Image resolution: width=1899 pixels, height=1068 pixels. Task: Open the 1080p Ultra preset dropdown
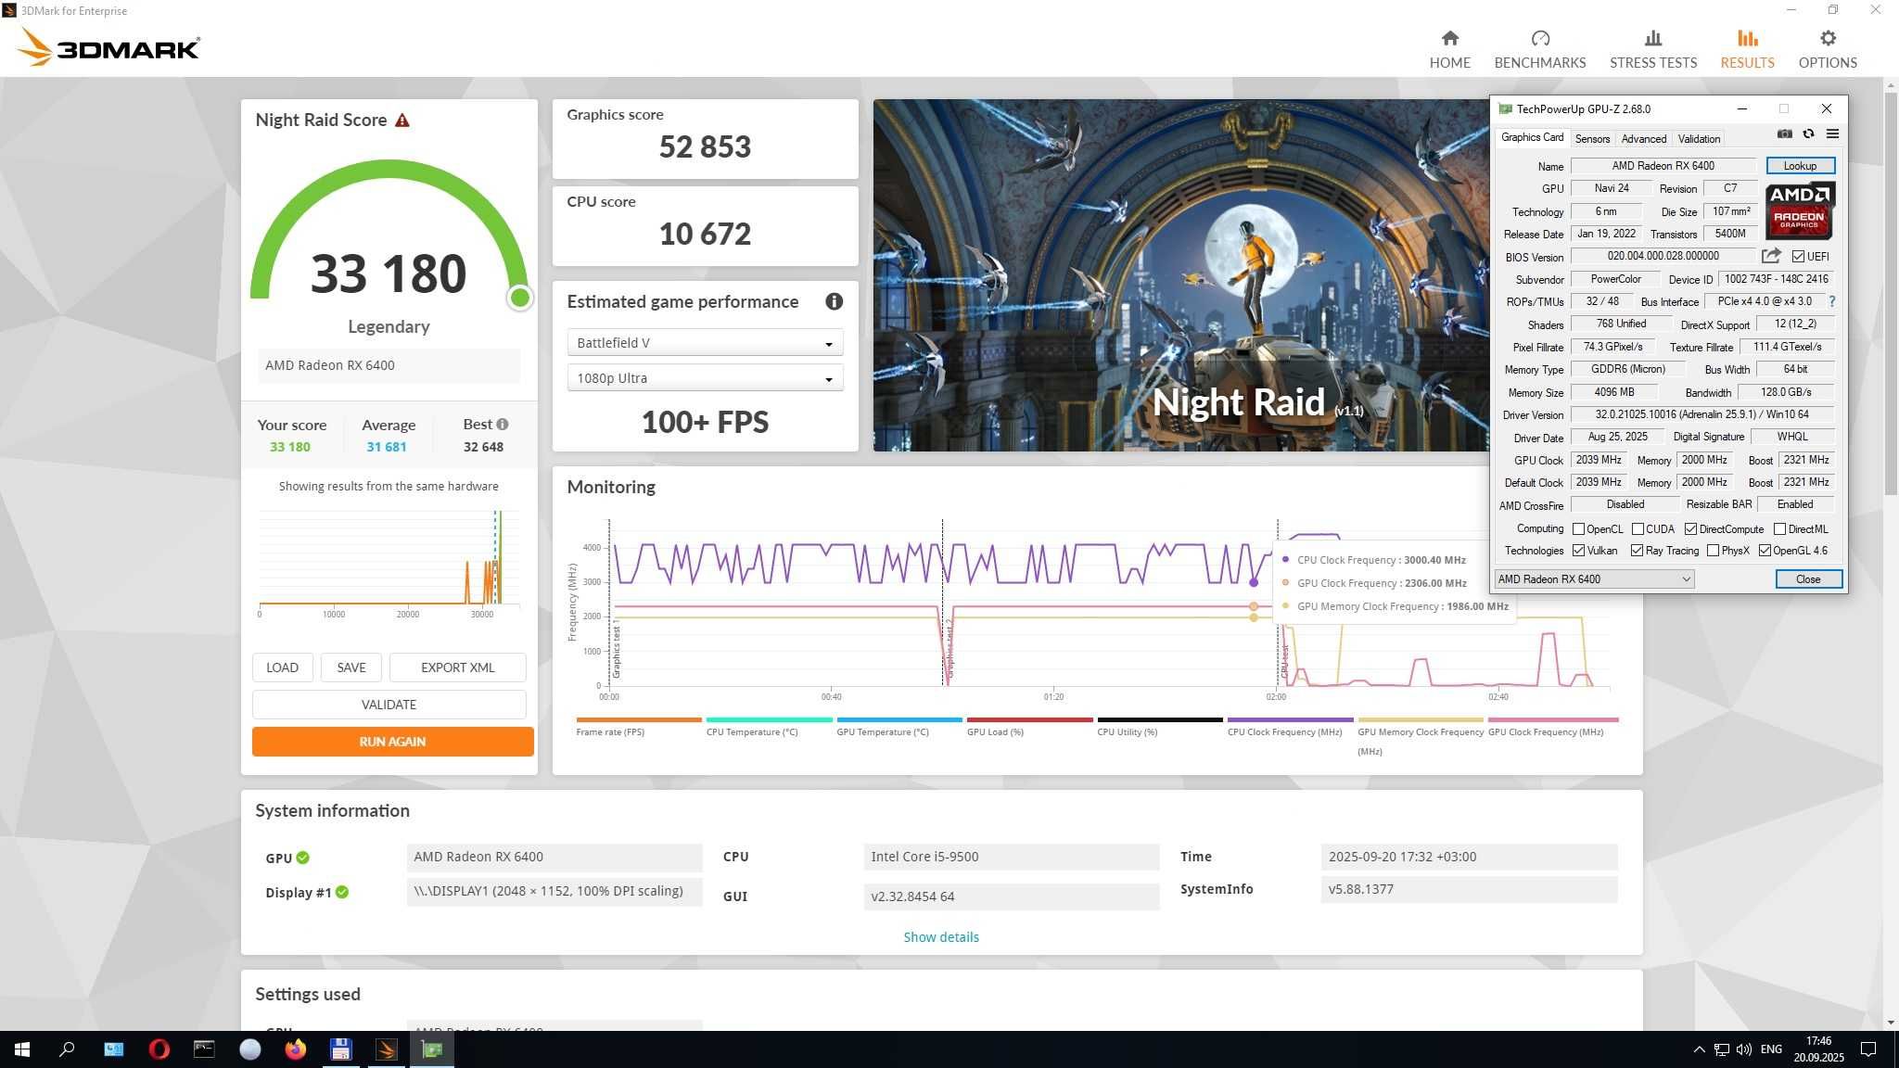coord(705,378)
